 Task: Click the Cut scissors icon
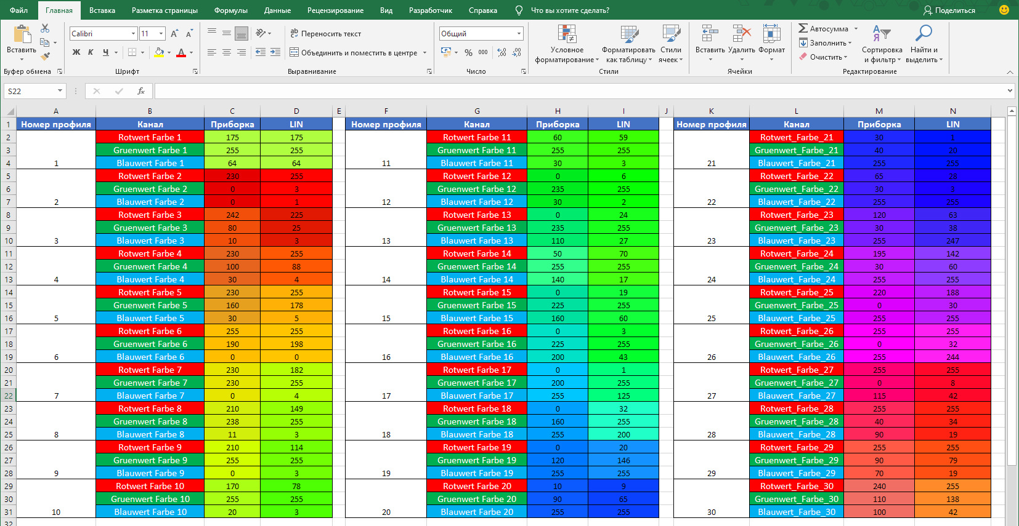(45, 28)
